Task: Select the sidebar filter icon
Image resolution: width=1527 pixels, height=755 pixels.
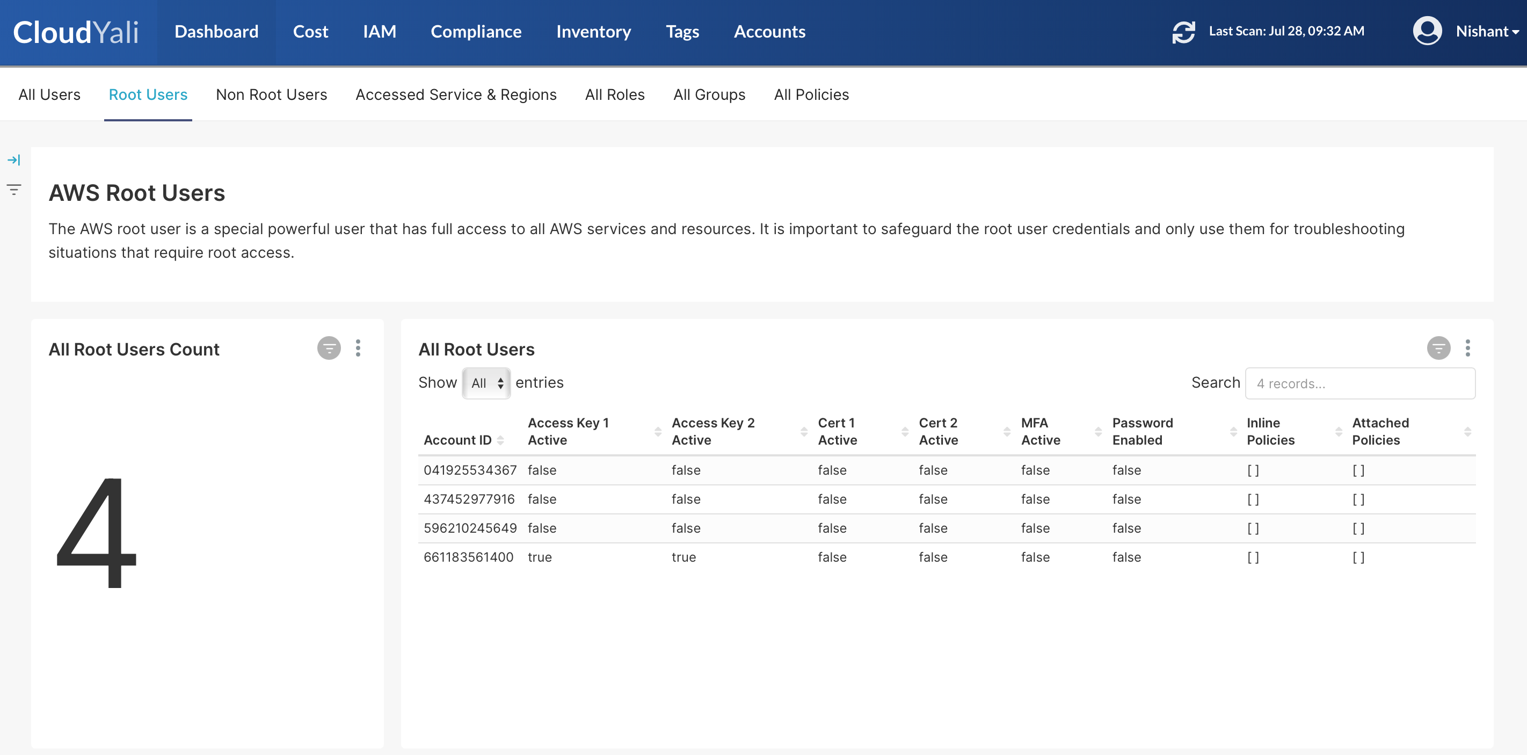Action: [13, 190]
